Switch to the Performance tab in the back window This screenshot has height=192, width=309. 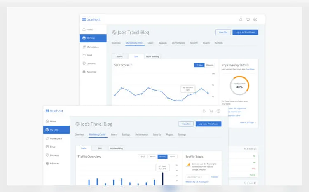(x=178, y=43)
